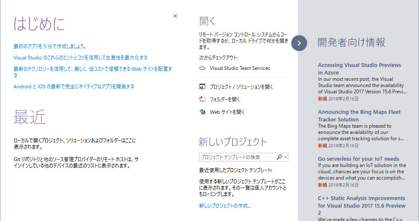
Task: Open C++ Static Analysis Improvements article
Action: tap(362, 206)
